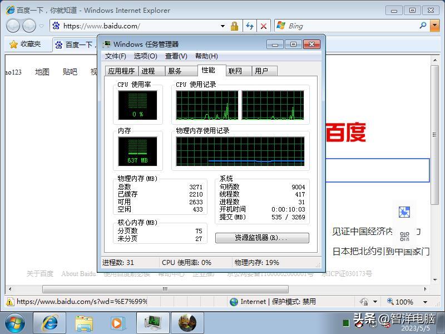Screen dimensions: 445x334
Task: Open the 查看(V) menu in Task Manager
Action: pyautogui.click(x=173, y=56)
